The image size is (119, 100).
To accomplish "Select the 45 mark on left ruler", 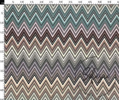I will pyautogui.click(x=2, y=90).
